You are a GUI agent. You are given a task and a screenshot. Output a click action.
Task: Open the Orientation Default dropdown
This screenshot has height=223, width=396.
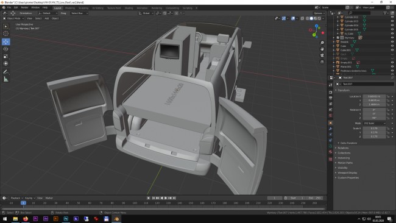(x=48, y=13)
